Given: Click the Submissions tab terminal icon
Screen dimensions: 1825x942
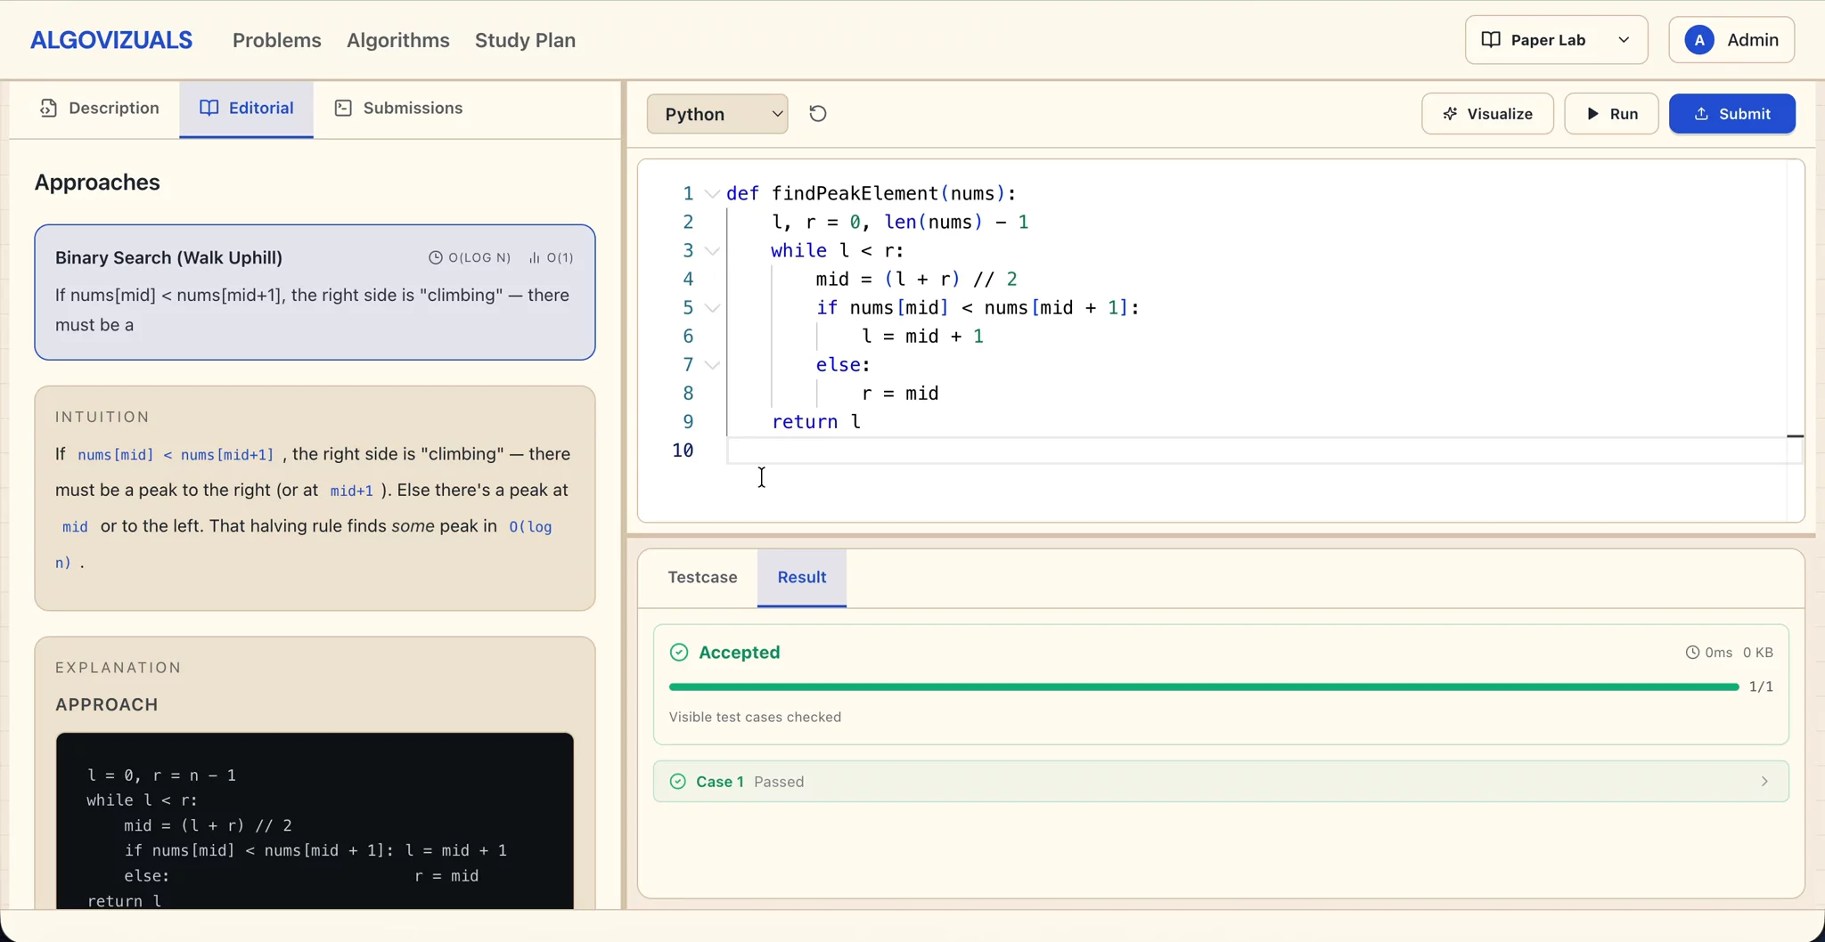Looking at the screenshot, I should coord(343,109).
